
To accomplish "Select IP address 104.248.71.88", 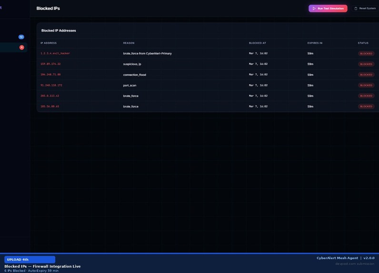I will click(50, 75).
